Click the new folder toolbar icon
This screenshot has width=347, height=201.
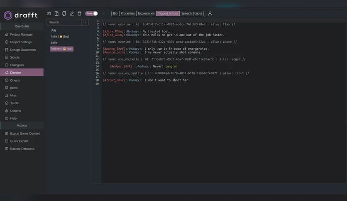coord(49,14)
